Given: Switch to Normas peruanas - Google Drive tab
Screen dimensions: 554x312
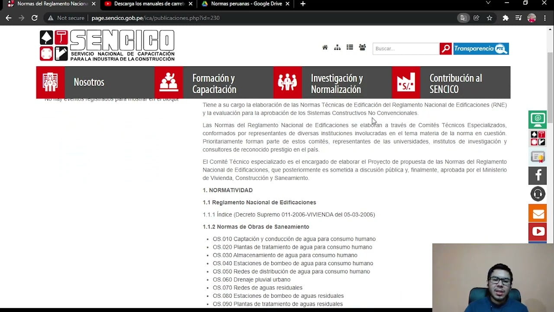Looking at the screenshot, I should pyautogui.click(x=246, y=4).
